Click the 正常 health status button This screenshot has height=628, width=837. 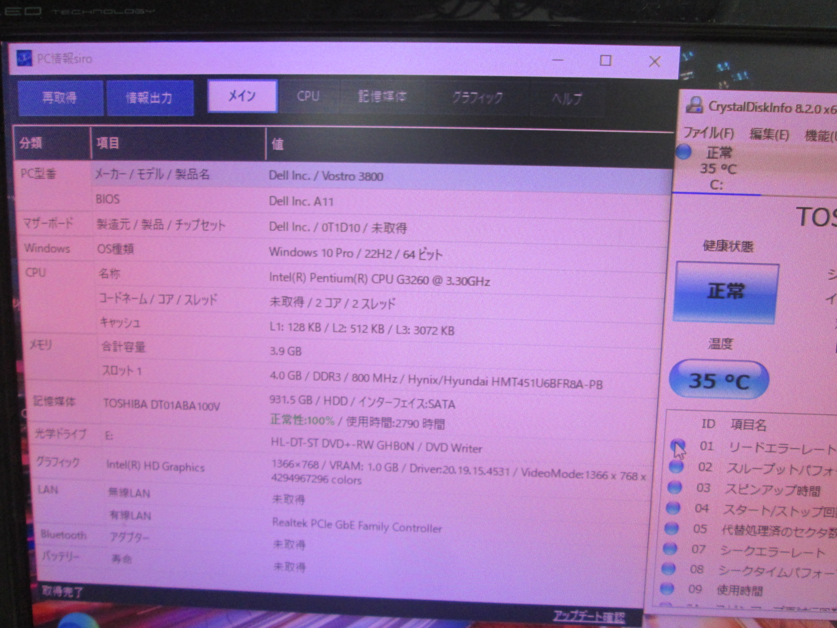click(x=726, y=292)
